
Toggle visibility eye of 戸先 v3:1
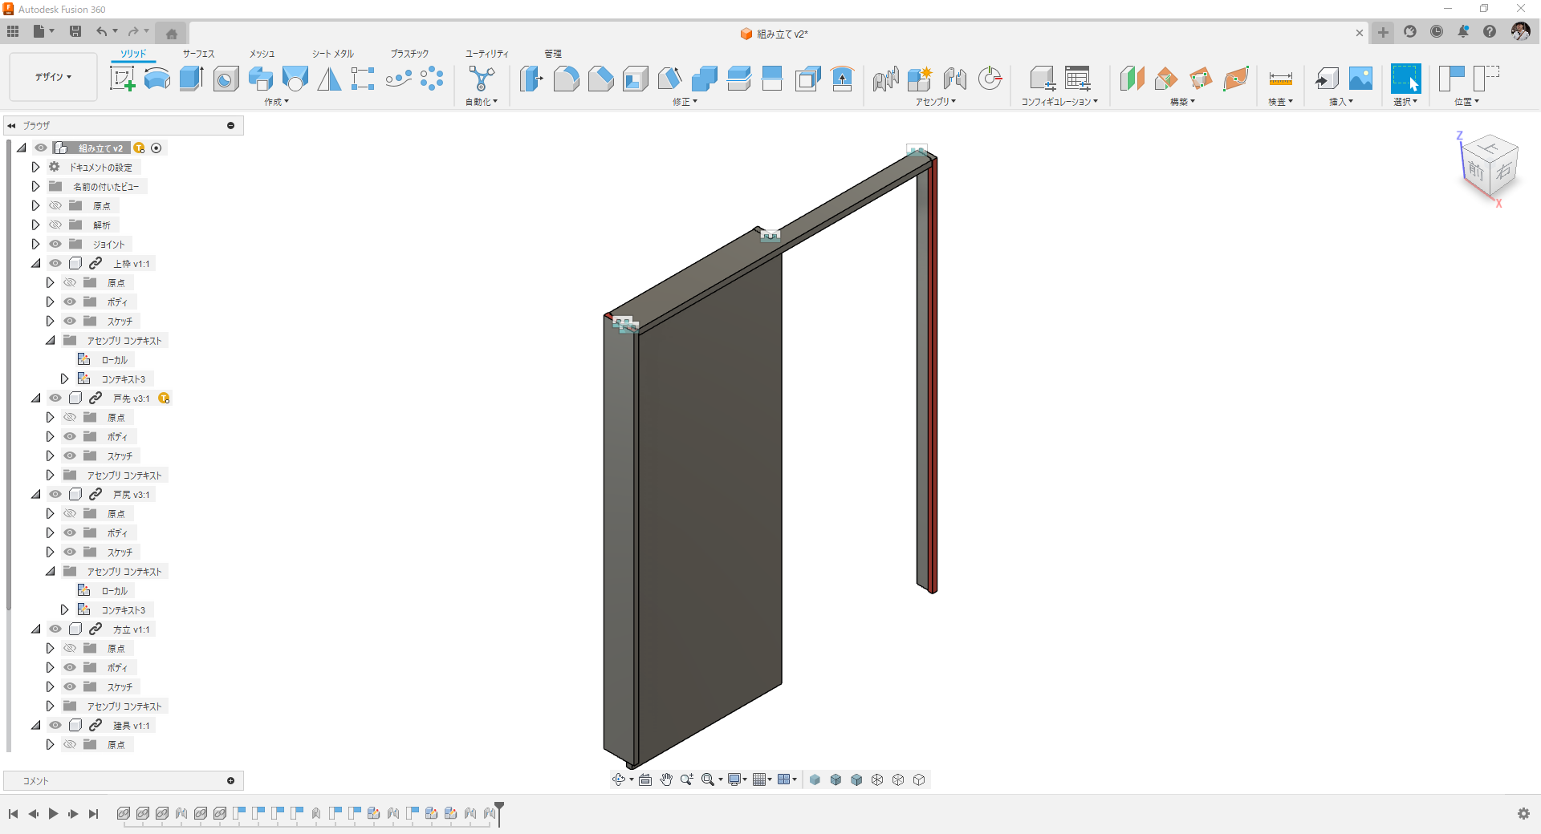55,398
